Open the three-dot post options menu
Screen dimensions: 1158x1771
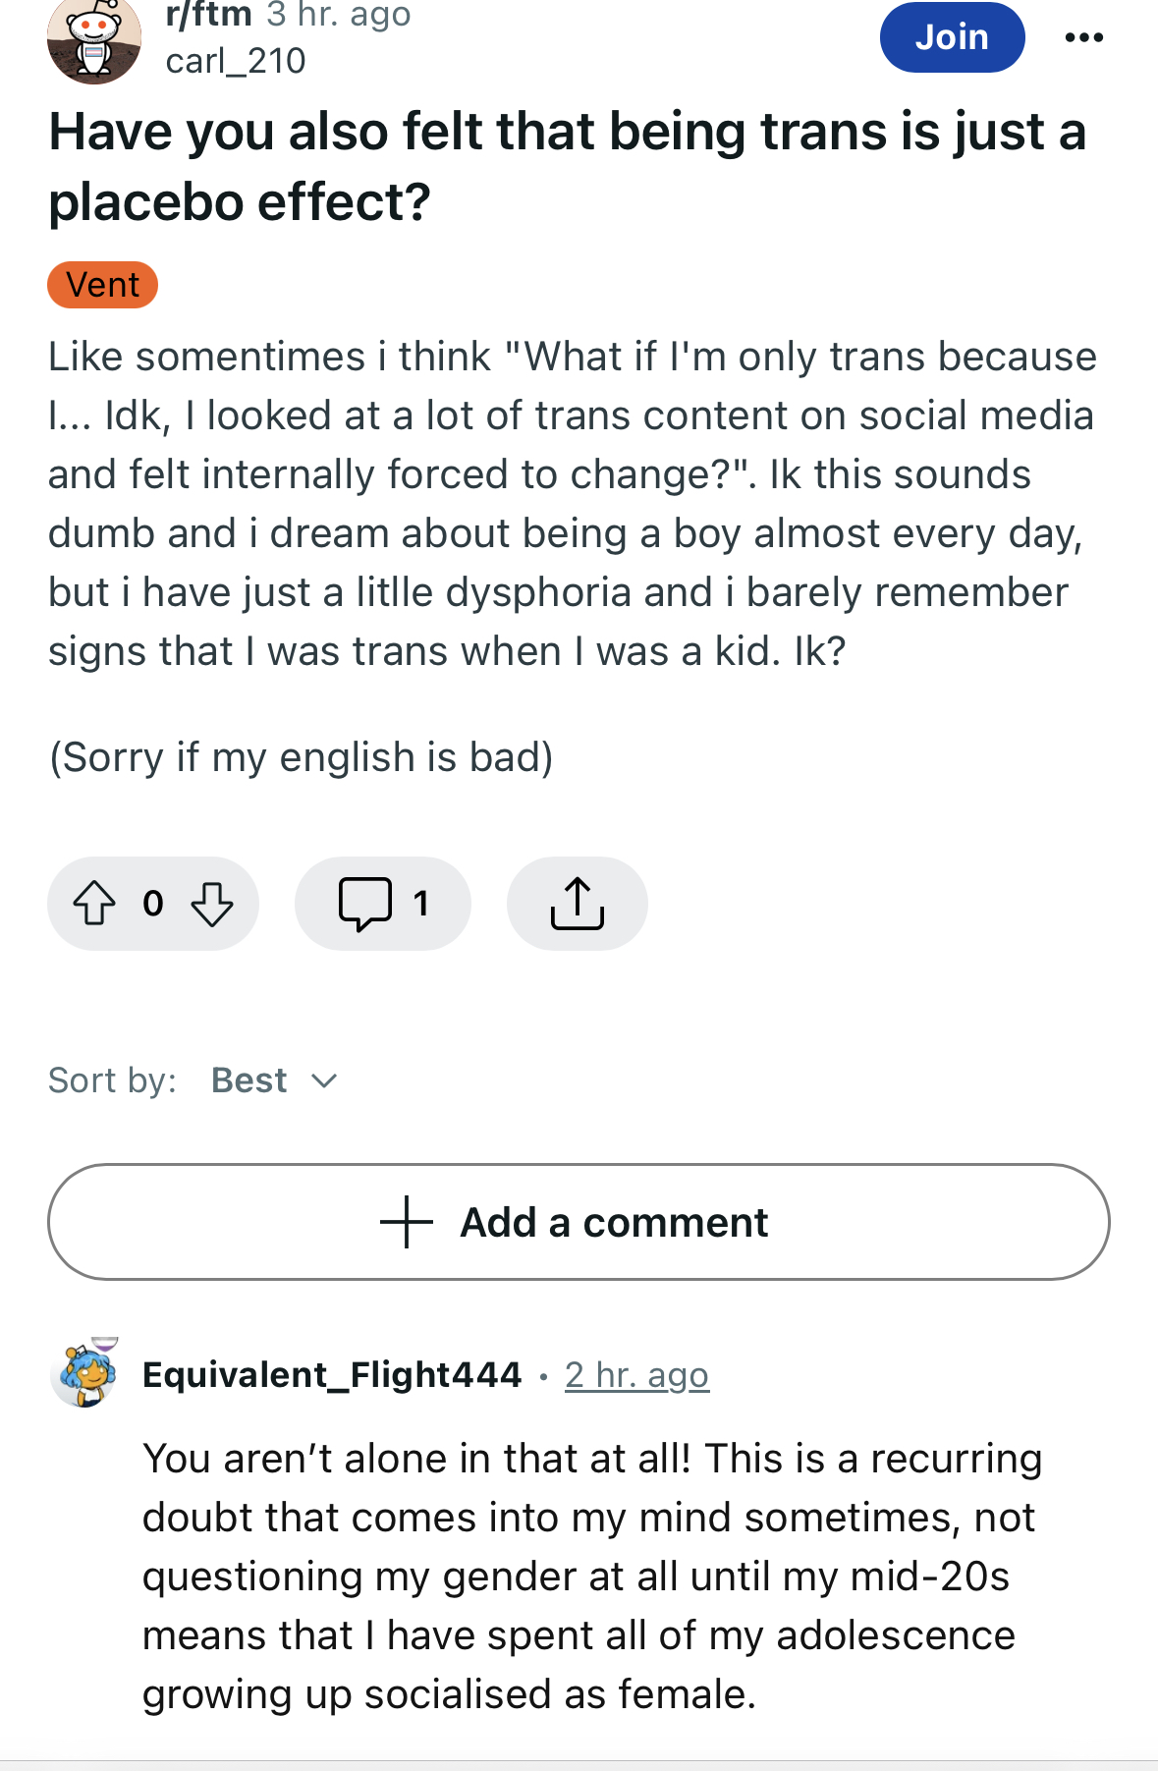pyautogui.click(x=1083, y=37)
